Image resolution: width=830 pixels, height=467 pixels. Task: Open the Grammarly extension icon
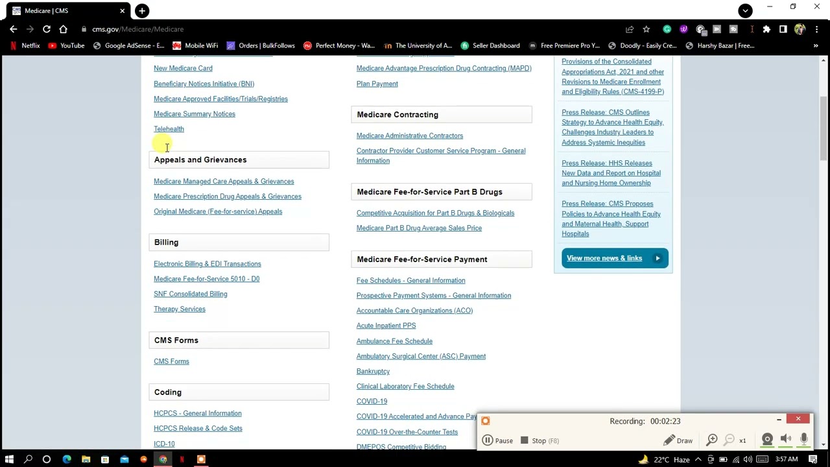667,29
